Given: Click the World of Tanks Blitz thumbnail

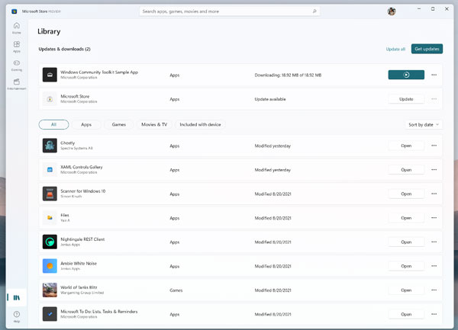Looking at the screenshot, I should pyautogui.click(x=50, y=290).
